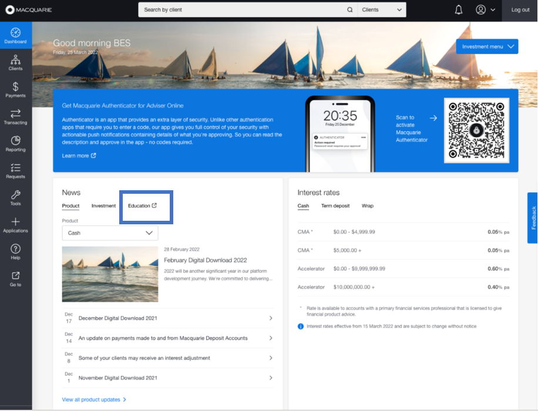Screen dimensions: 538x411
Task: Select the Investment news tab
Action: 103,206
